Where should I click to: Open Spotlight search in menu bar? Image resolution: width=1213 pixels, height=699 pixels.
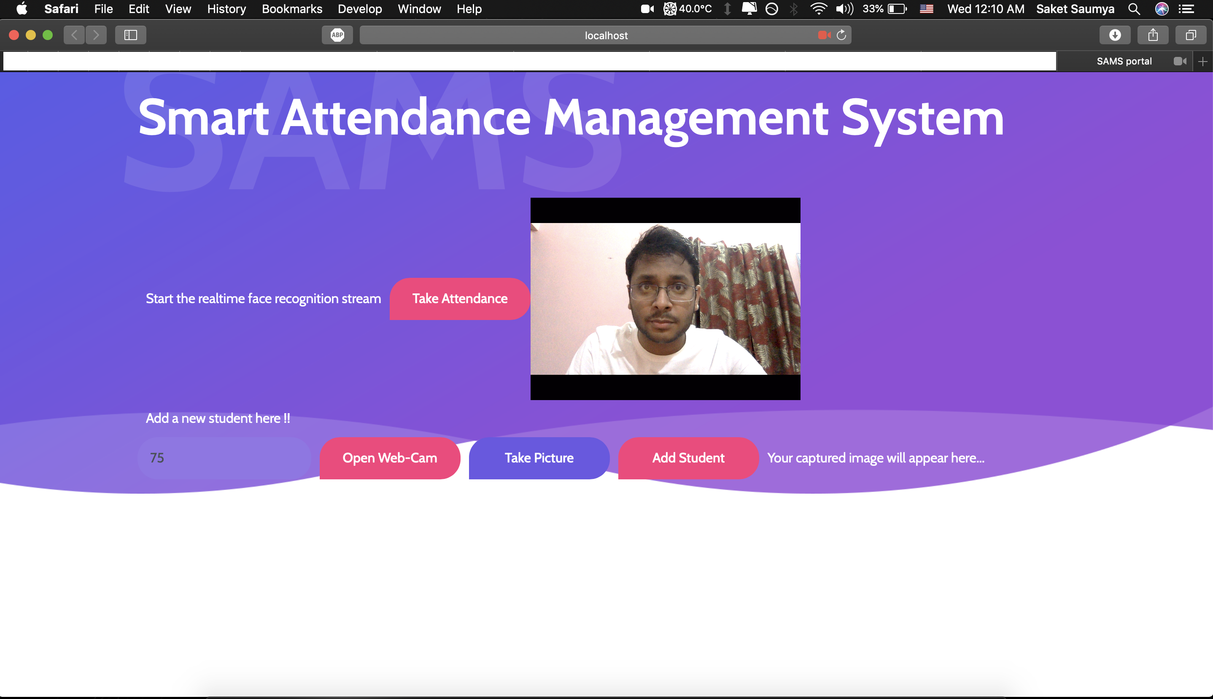click(x=1134, y=8)
